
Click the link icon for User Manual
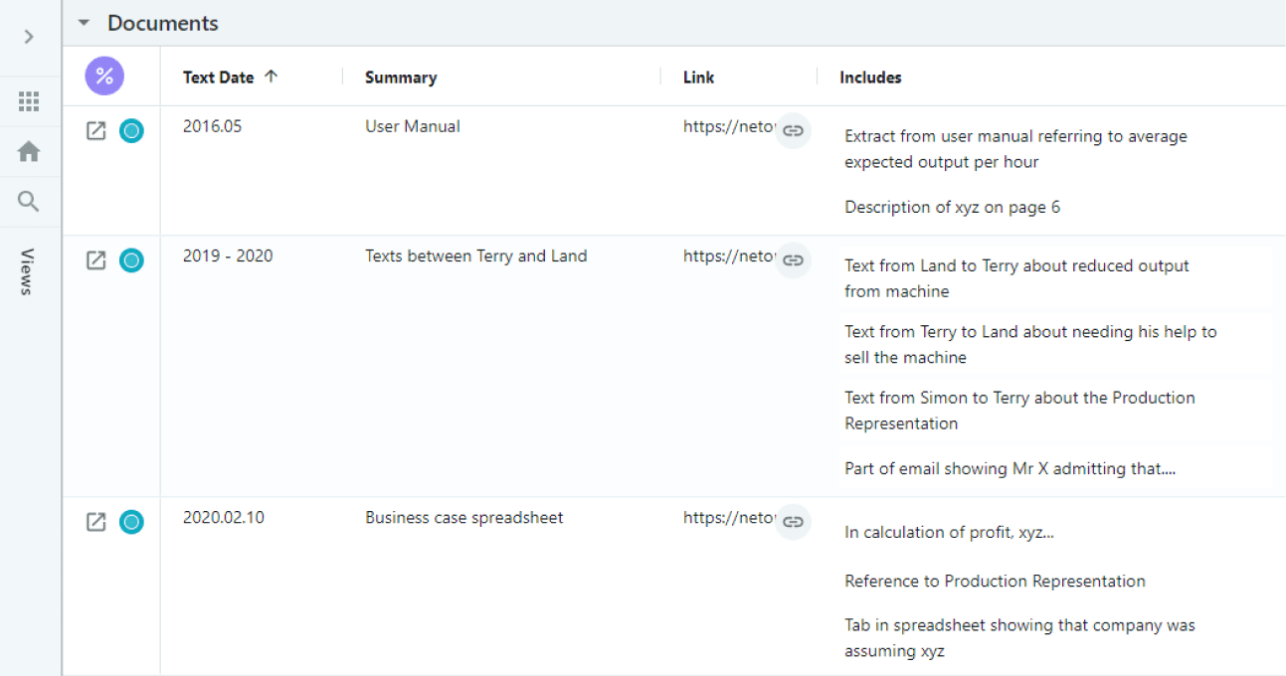tap(793, 130)
